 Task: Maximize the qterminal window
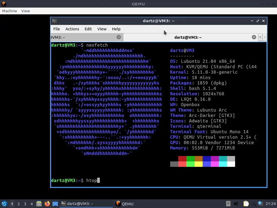[258, 21]
